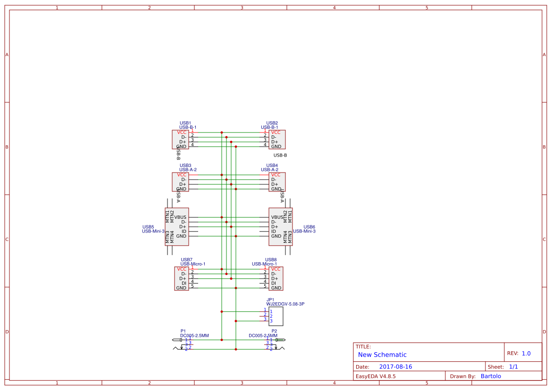Click the ID pin label on USB6
Image resolution: width=552 pixels, height=390 pixels.
[275, 231]
